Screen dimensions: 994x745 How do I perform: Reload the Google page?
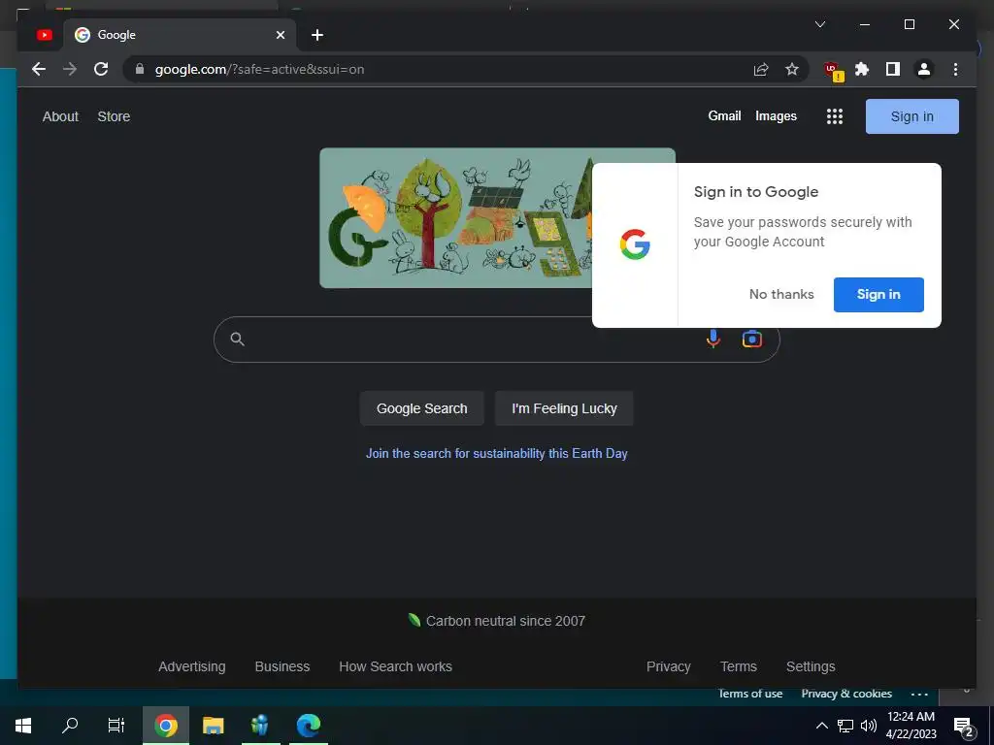click(x=101, y=69)
